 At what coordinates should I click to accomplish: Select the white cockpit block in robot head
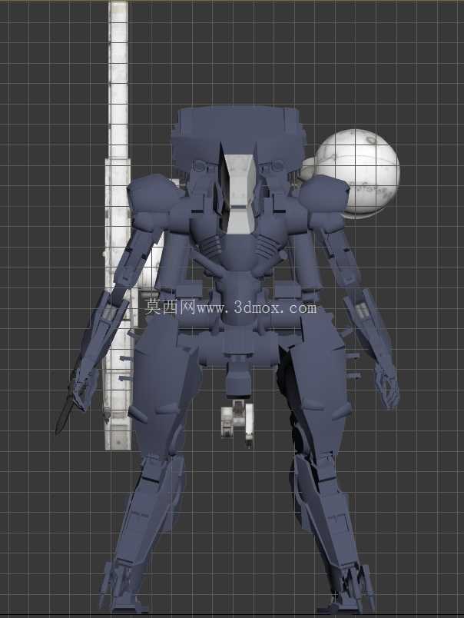[x=239, y=194]
